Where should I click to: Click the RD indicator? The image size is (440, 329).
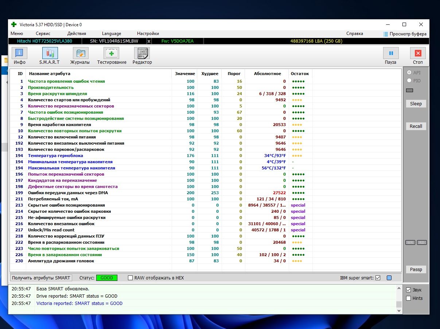coord(422,243)
